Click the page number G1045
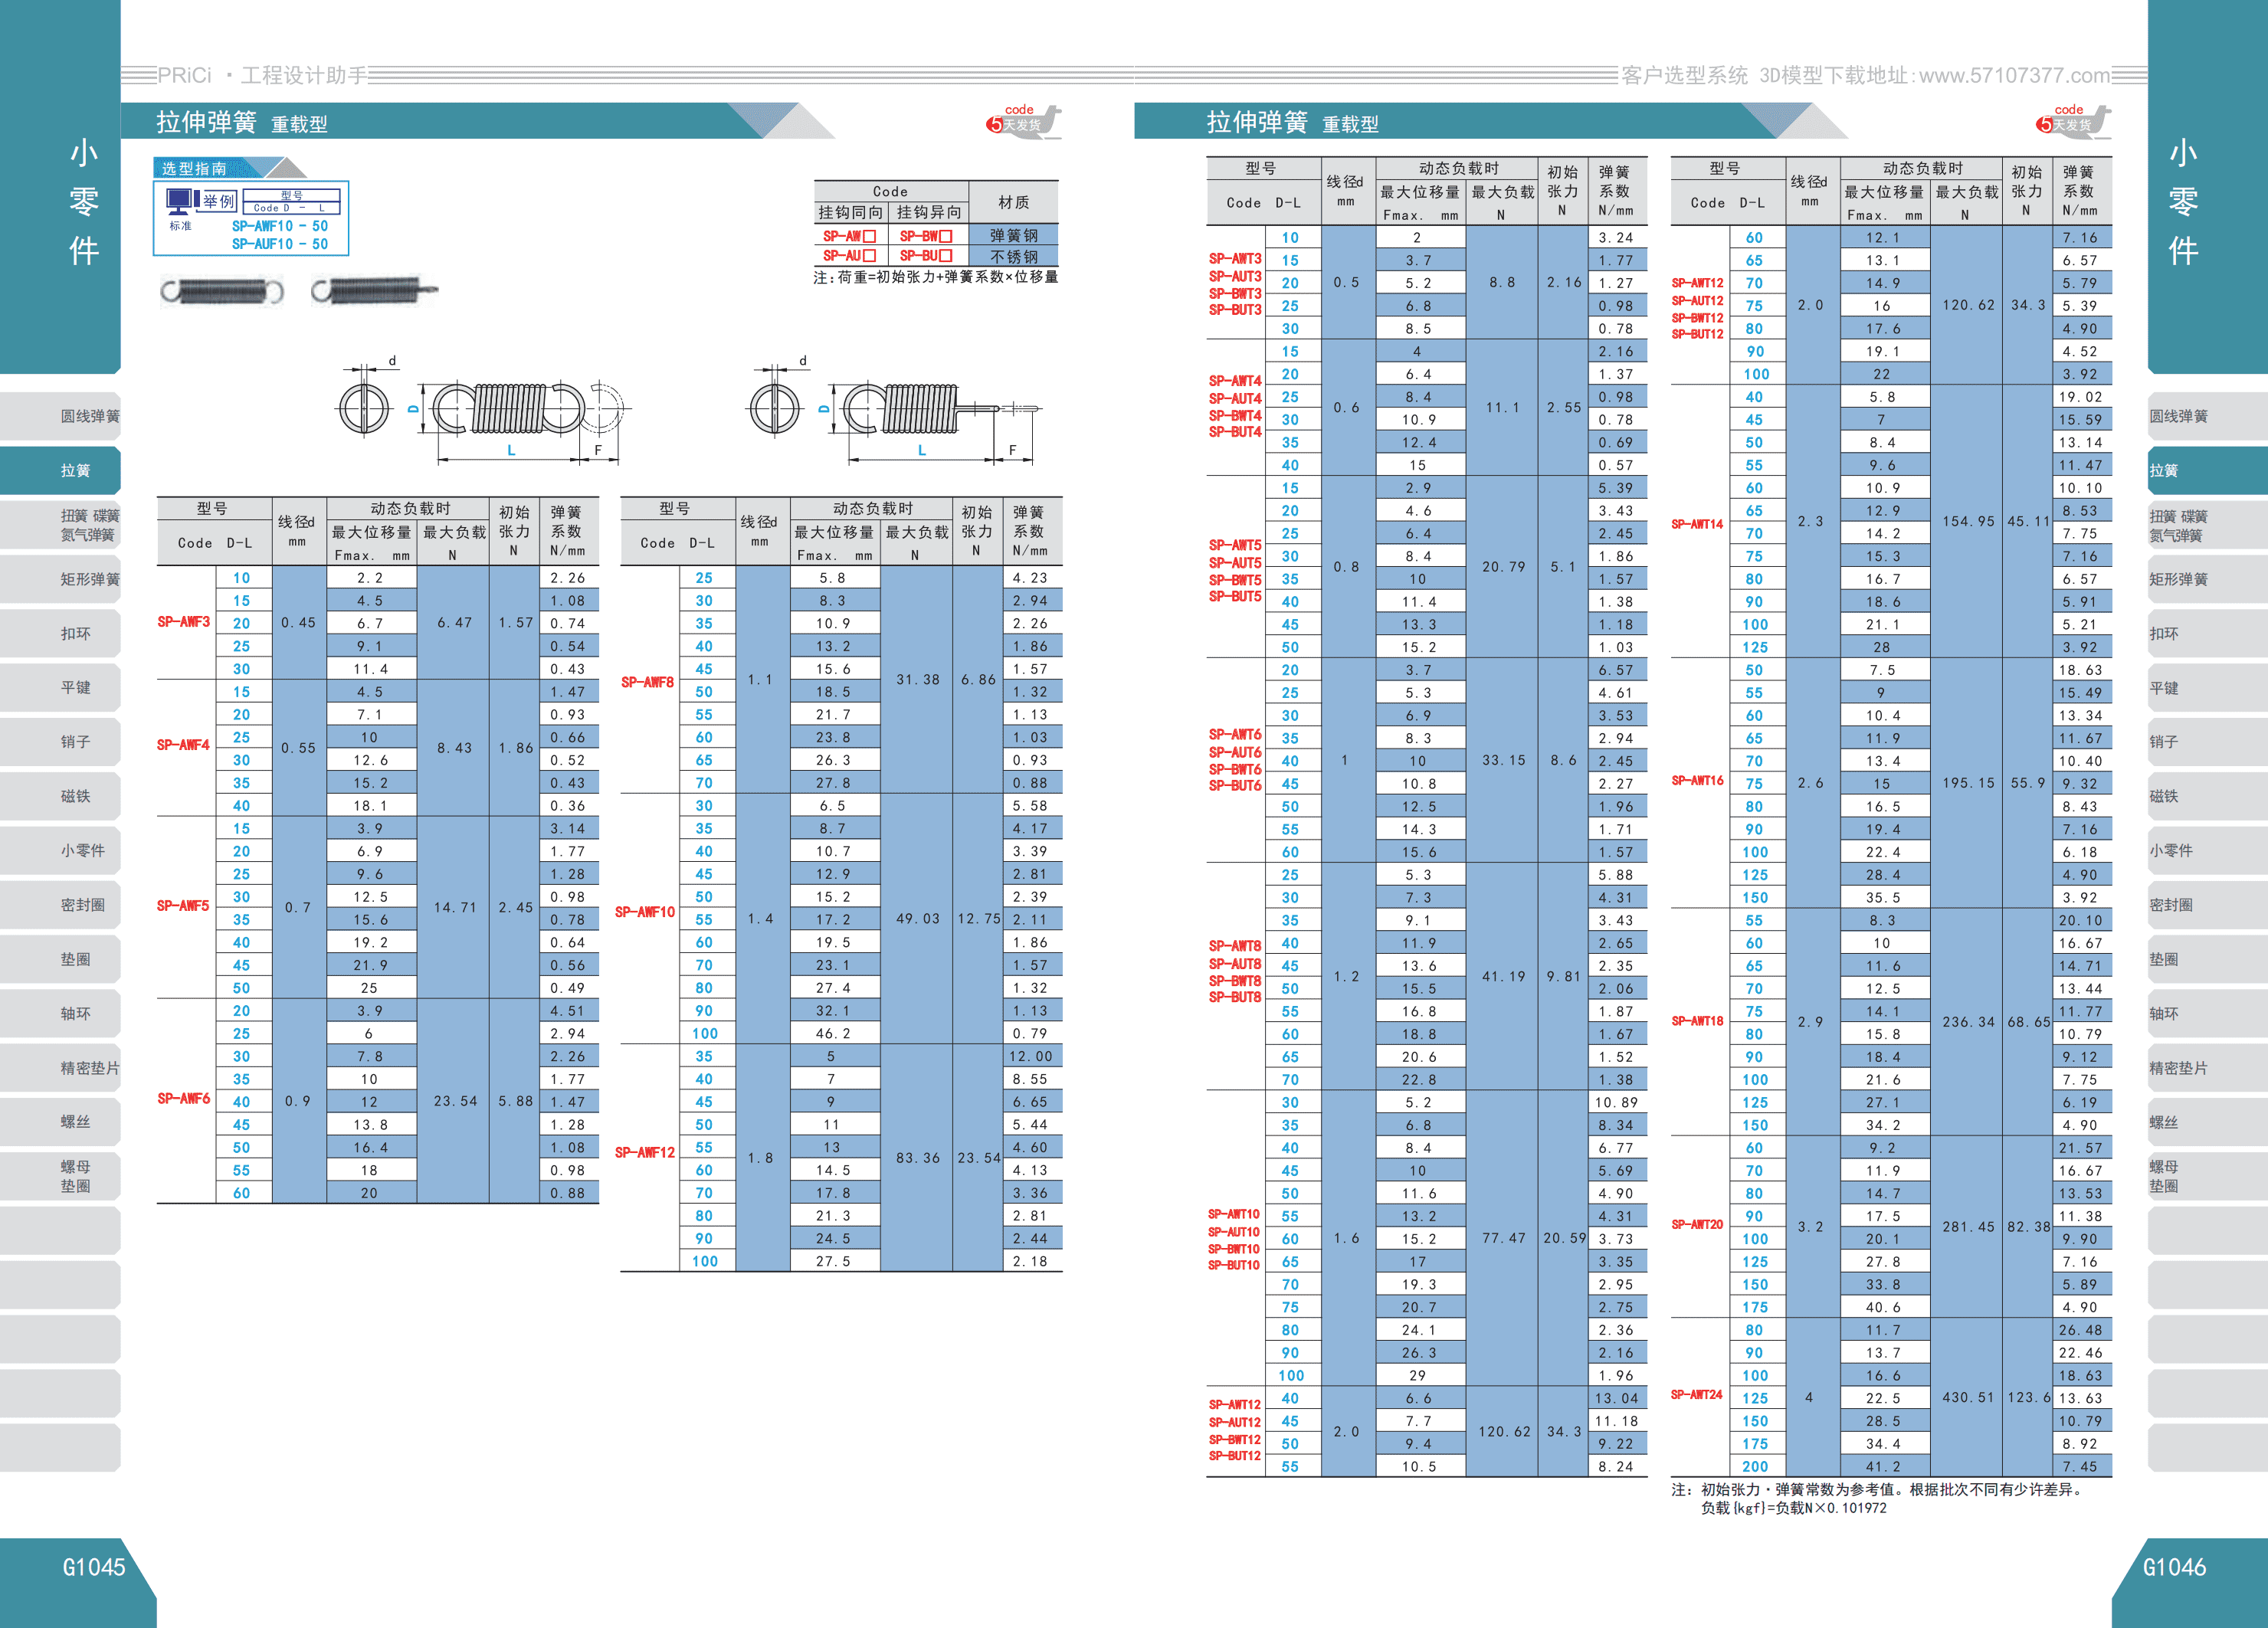Viewport: 2268px width, 1628px height. point(94,1567)
